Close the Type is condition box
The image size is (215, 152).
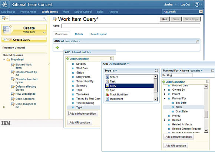click(156, 71)
